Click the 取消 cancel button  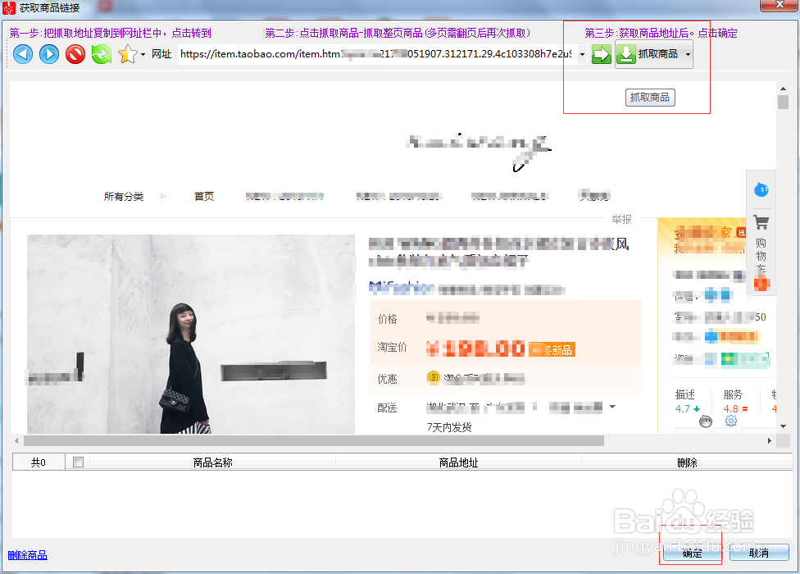coord(759,553)
